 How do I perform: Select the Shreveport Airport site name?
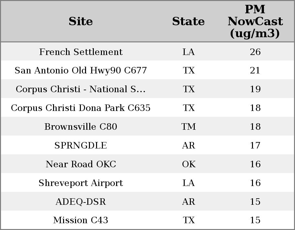click(x=81, y=183)
